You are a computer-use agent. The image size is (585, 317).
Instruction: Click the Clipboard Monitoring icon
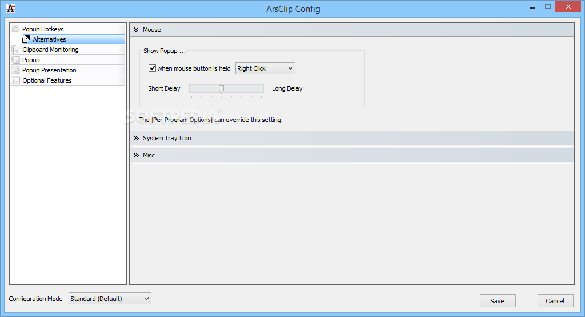(x=15, y=50)
